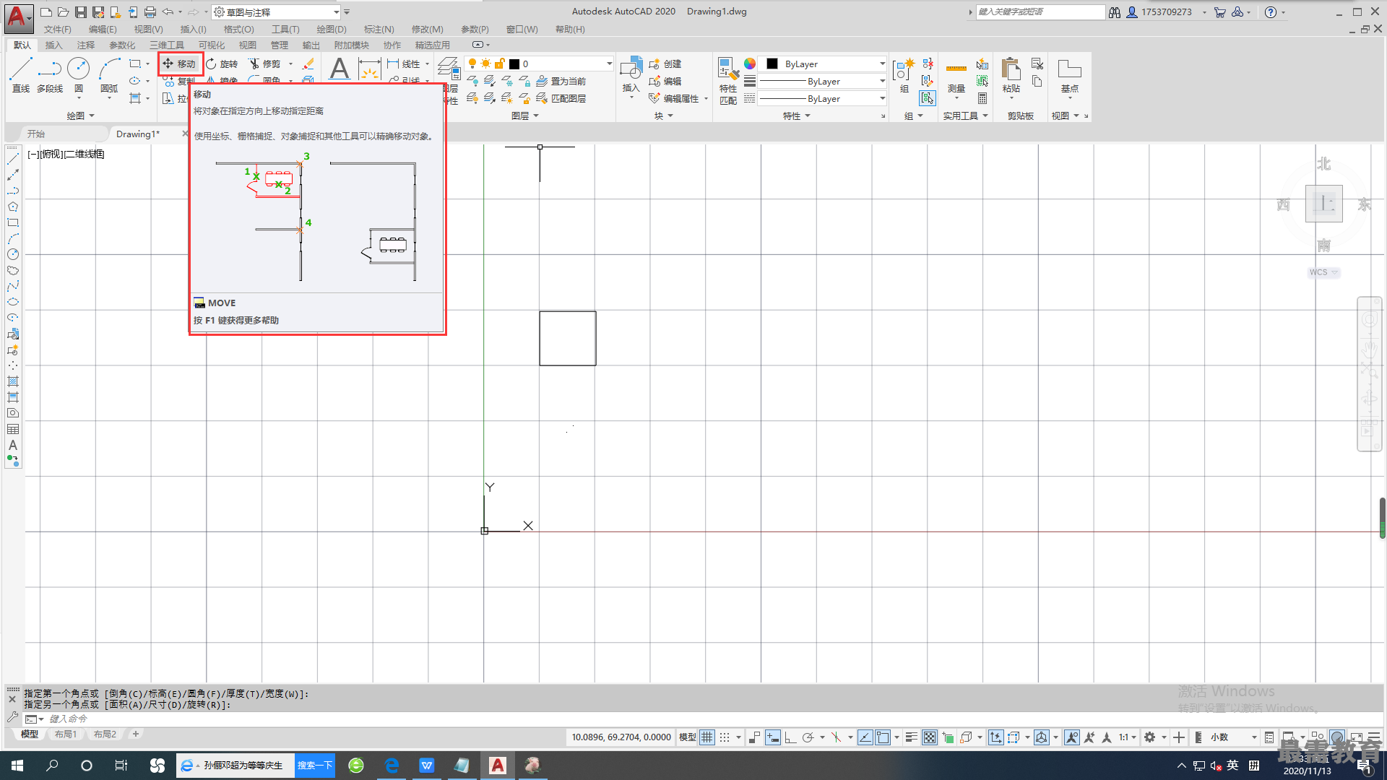The image size is (1387, 780).
Task: Open the 绘图(D) menu
Action: [332, 29]
